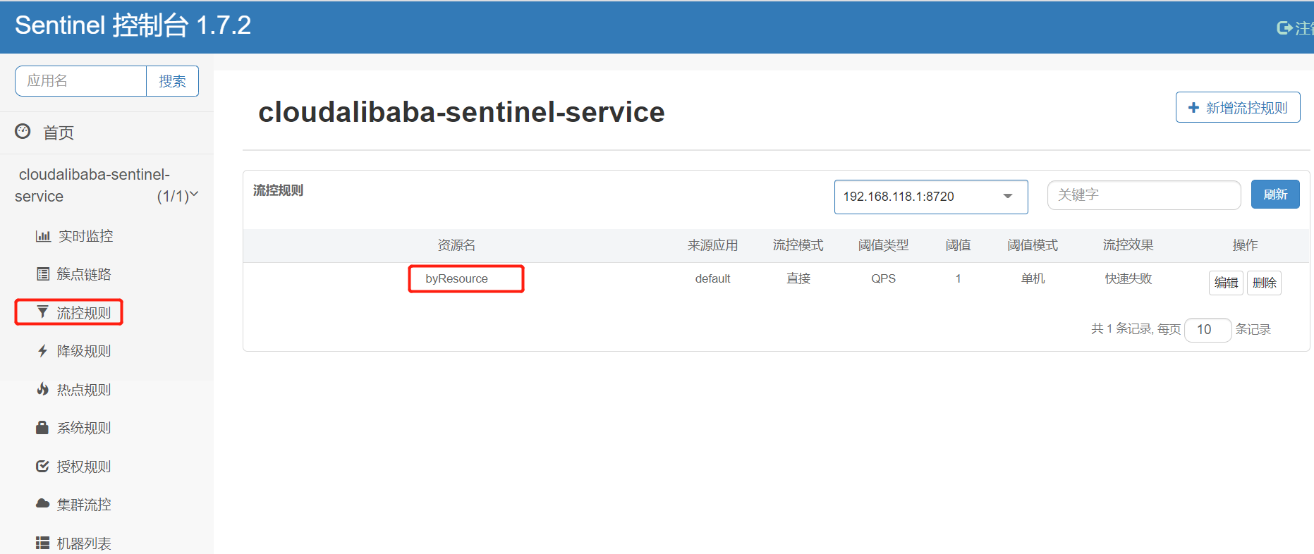The image size is (1314, 554).
Task: Focus the 关键字 filter field
Action: (1144, 195)
